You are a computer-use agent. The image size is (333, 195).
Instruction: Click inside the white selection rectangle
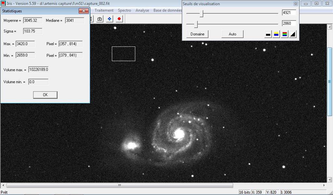(124, 54)
